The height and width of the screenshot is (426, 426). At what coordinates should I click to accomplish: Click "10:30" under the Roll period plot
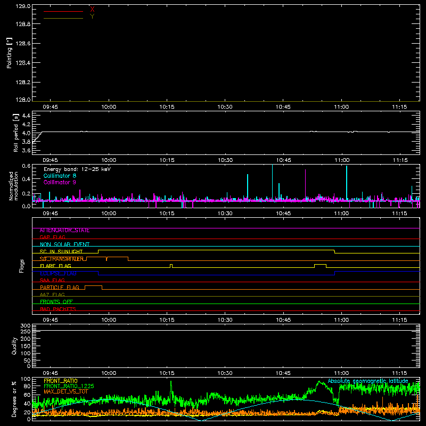225,160
